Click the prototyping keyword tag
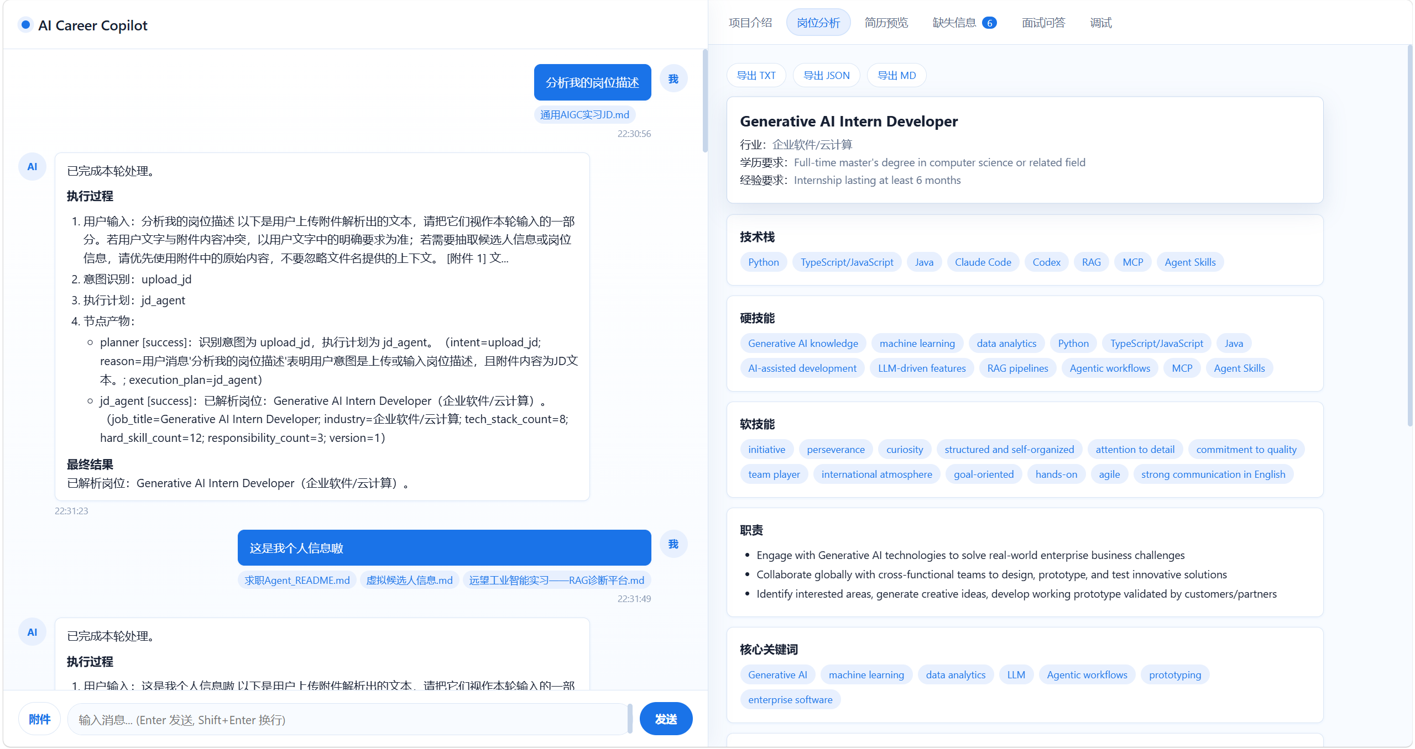 1174,675
